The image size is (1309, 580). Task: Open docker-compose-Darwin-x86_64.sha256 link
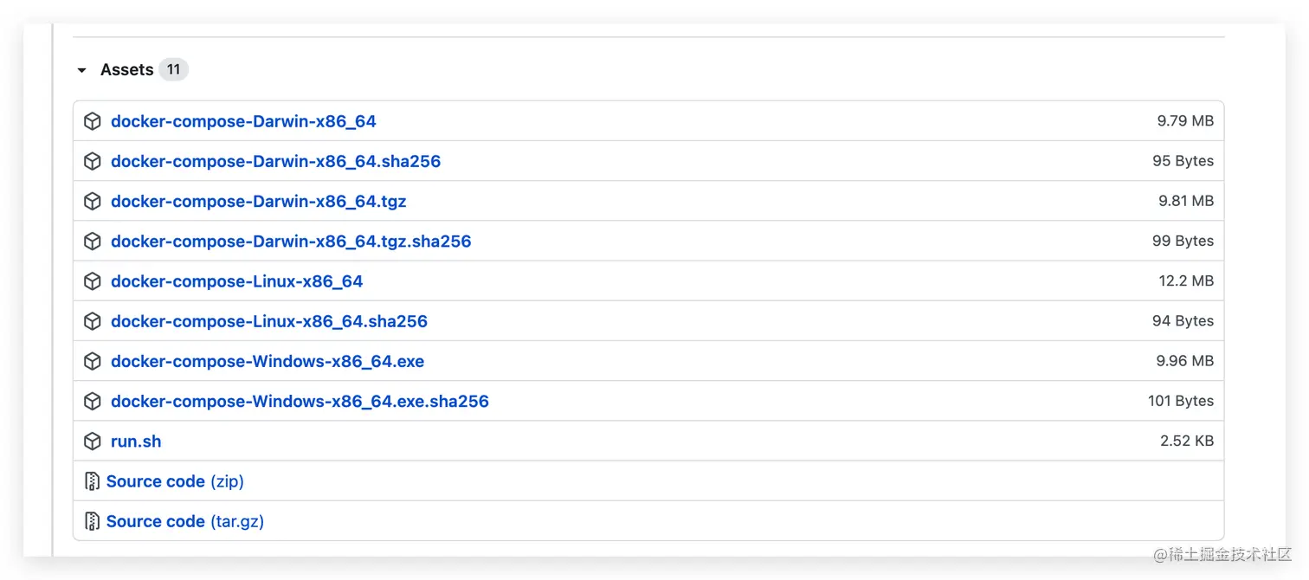coord(276,161)
